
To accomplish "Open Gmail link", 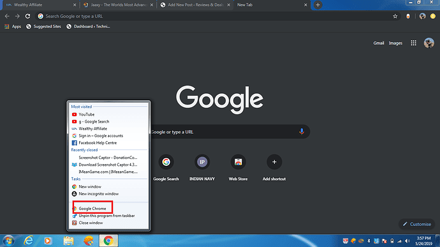I will pyautogui.click(x=378, y=43).
